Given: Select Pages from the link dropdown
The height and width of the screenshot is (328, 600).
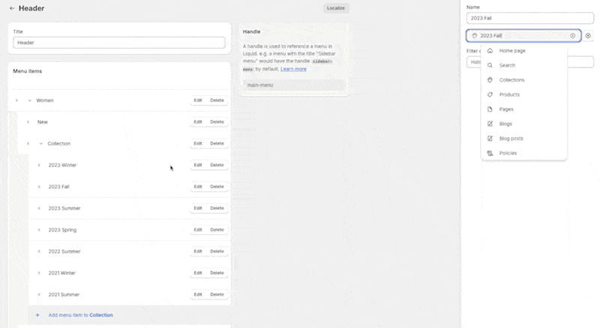Looking at the screenshot, I should click(x=506, y=109).
